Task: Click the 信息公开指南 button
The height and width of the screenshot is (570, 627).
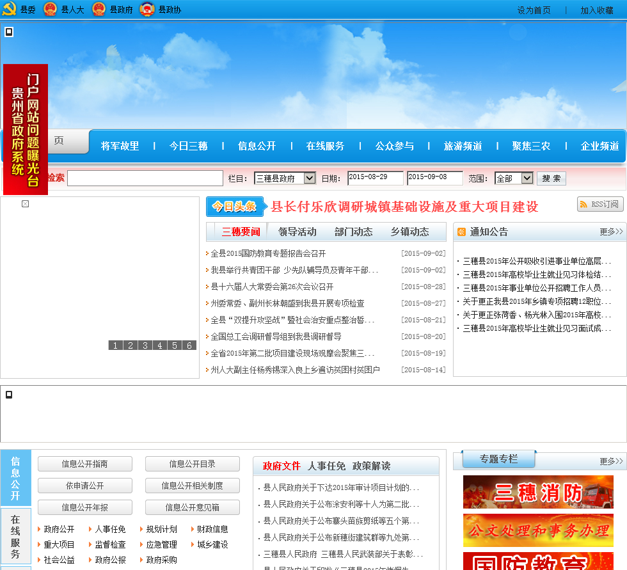Action: click(x=84, y=464)
